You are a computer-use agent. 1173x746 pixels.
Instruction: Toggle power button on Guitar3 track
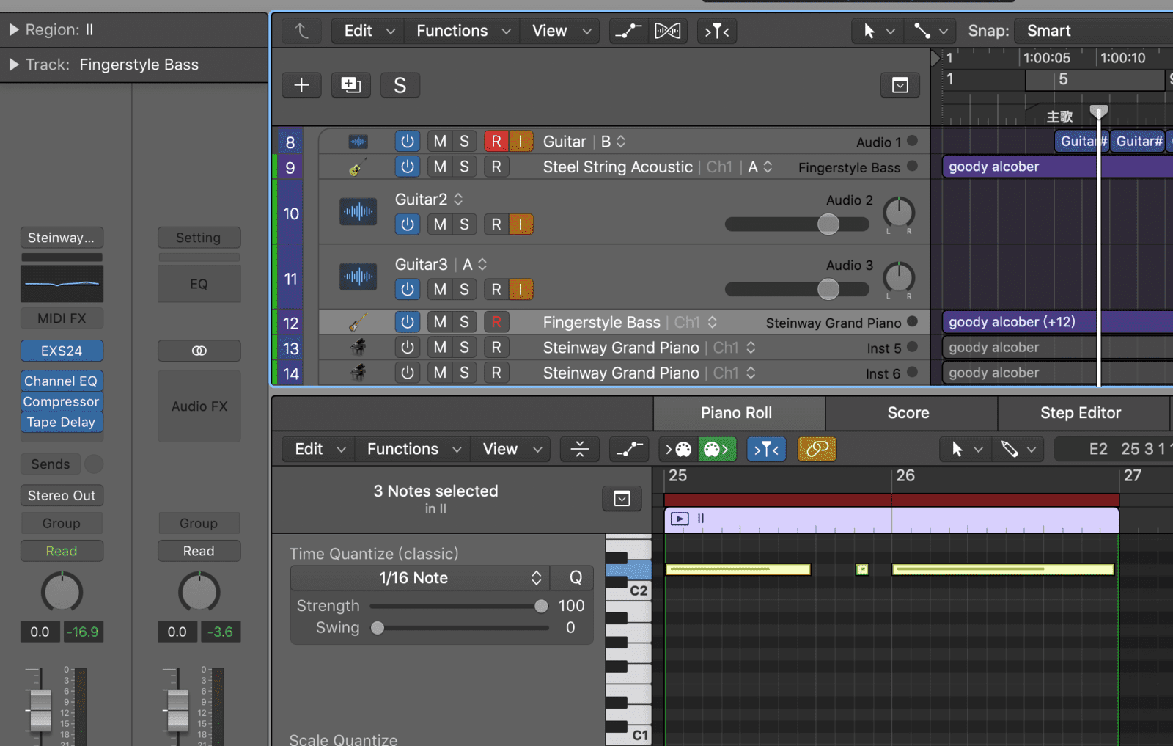point(408,289)
